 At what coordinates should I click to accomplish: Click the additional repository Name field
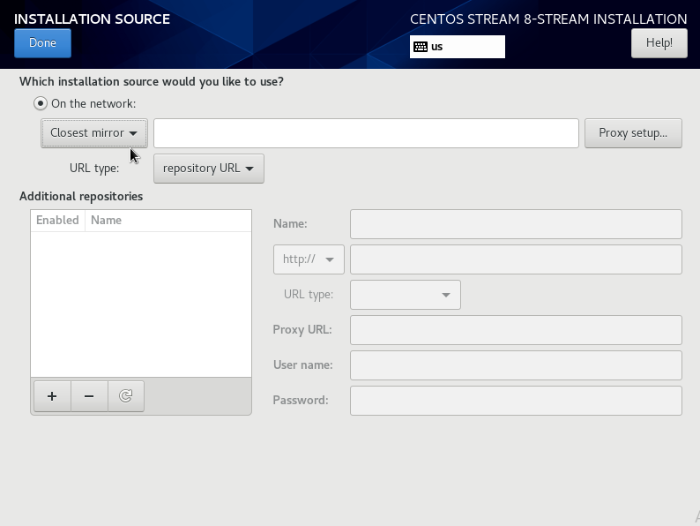pyautogui.click(x=516, y=224)
